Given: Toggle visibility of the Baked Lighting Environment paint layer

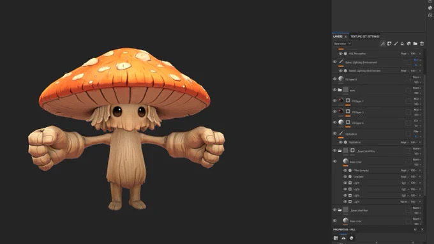Looking at the screenshot, I should click(x=334, y=62).
